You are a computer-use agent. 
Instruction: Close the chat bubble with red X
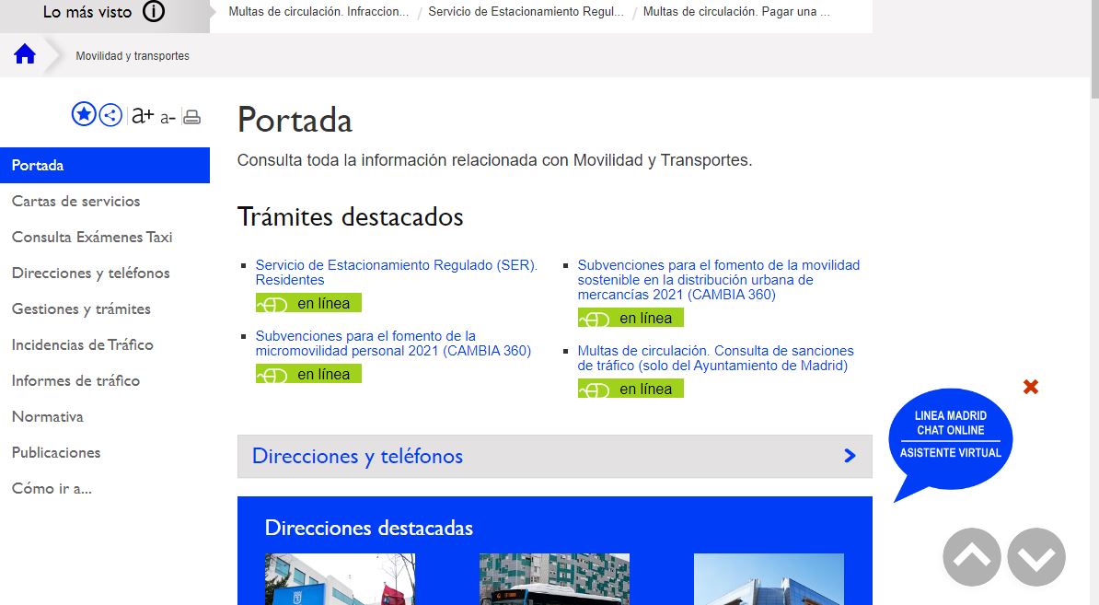click(1031, 387)
